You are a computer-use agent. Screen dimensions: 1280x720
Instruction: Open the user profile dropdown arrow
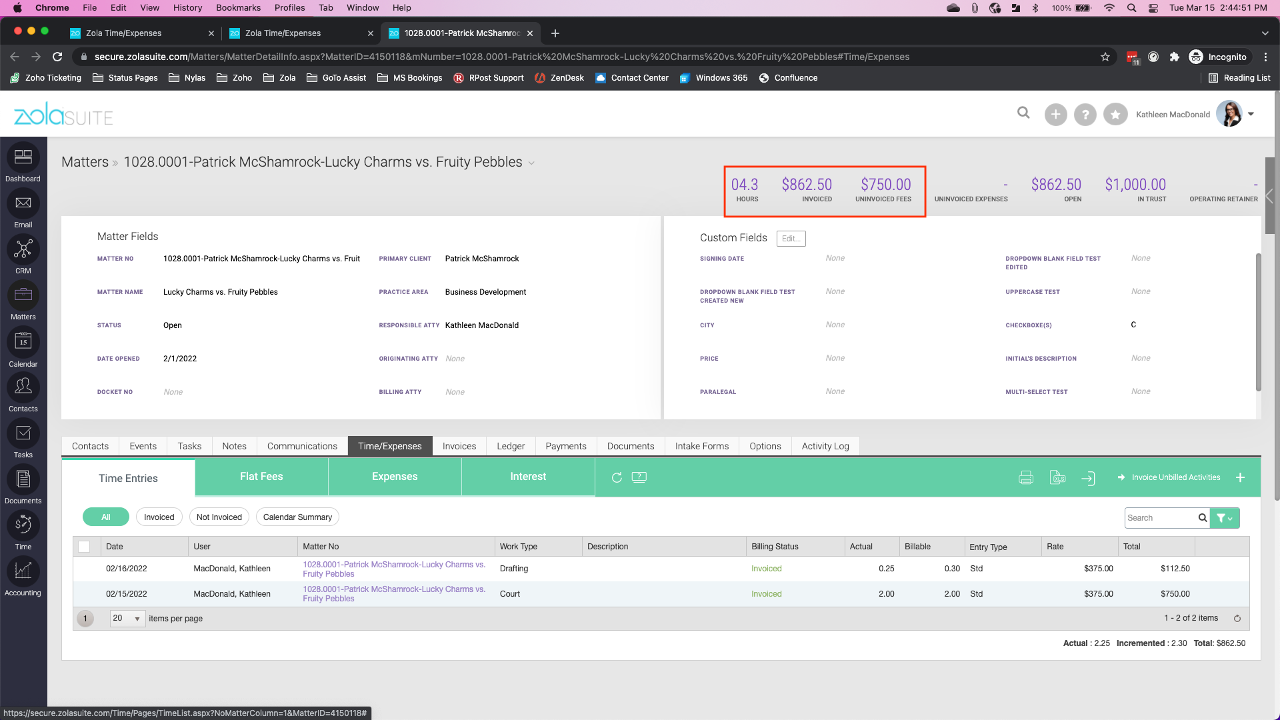click(x=1251, y=114)
